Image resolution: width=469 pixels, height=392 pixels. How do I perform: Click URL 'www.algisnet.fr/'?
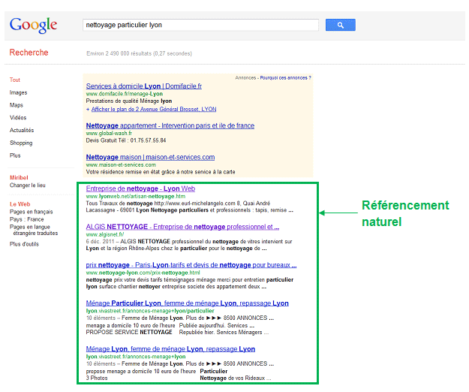[x=105, y=234]
